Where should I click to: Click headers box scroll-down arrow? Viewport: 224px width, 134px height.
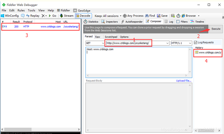coord(190,72)
